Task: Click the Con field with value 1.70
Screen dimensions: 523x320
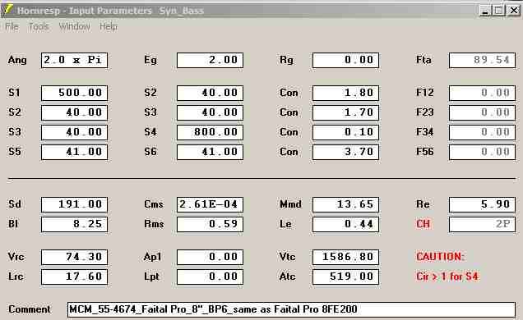Action: 345,112
